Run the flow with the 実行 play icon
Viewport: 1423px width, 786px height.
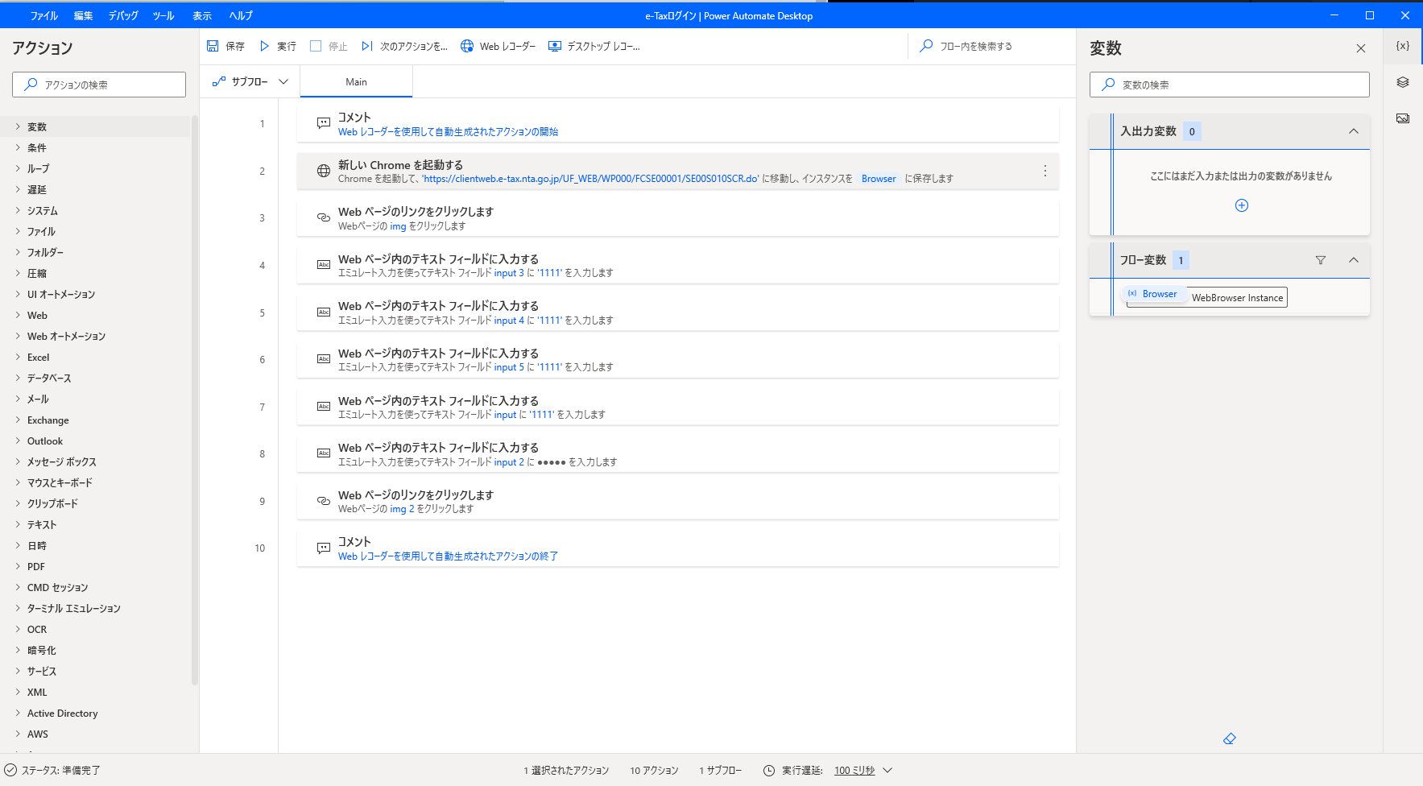[x=264, y=47]
